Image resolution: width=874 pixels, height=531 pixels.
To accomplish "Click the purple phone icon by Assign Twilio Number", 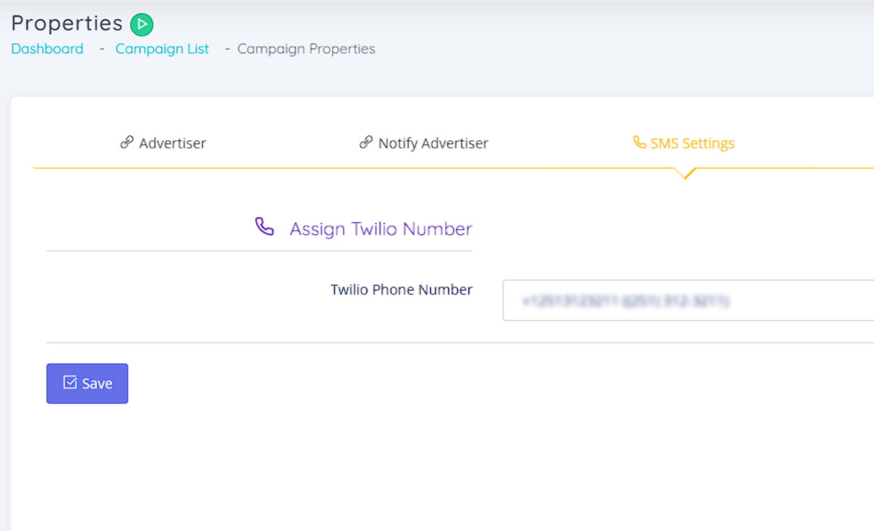I will (264, 227).
